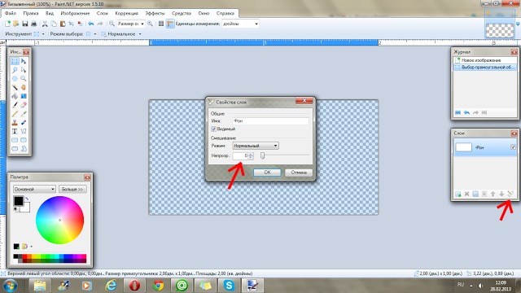Select the Text tool
521x293 pixels.
[x=15, y=131]
